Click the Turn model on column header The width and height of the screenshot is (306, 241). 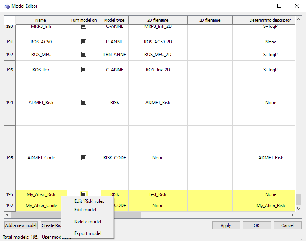tap(84, 20)
